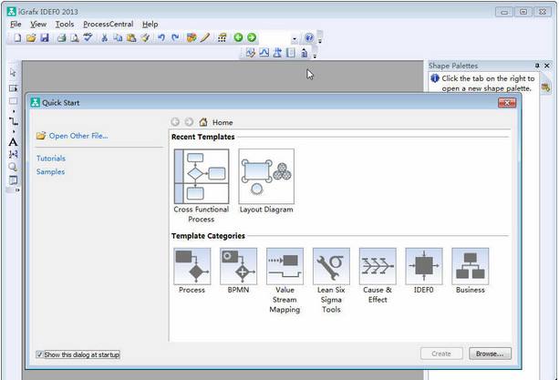Open the IDEF0 template category
This screenshot has height=380, width=559.
pyautogui.click(x=424, y=271)
